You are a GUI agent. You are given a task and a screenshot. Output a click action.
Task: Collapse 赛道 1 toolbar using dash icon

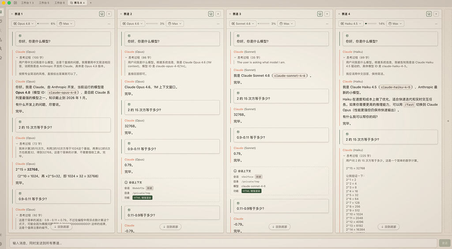tap(109, 24)
